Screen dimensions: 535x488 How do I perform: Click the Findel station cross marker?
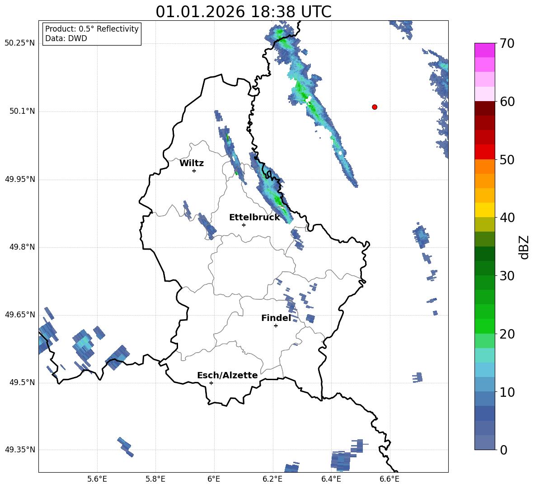tap(276, 326)
